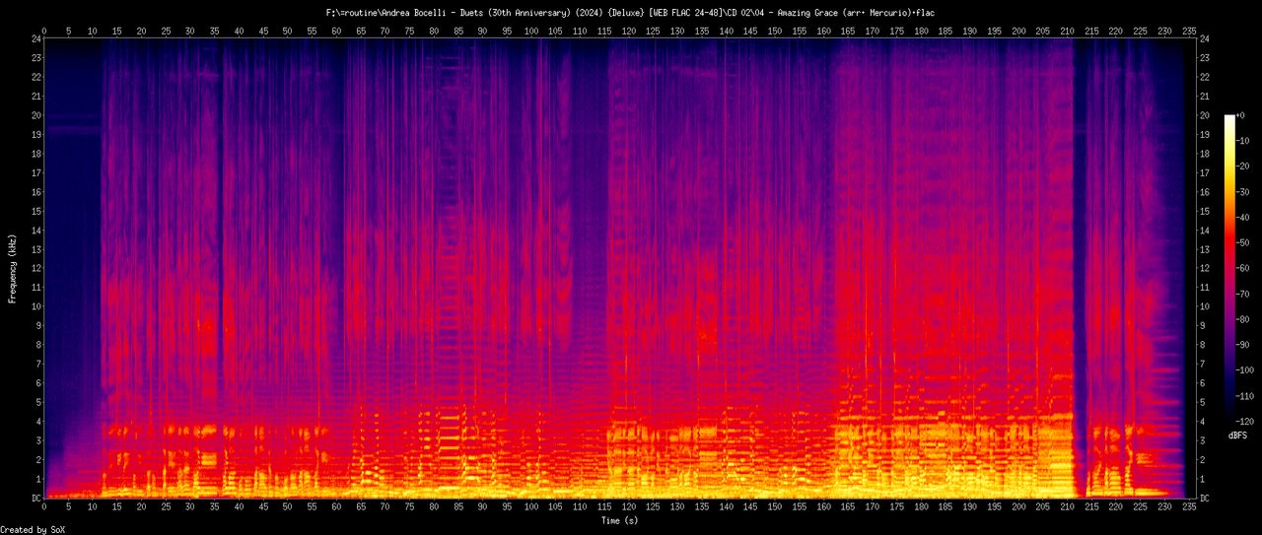Click the dBFS color scale gradient bar
Image resolution: width=1262 pixels, height=535 pixels.
click(x=1229, y=268)
